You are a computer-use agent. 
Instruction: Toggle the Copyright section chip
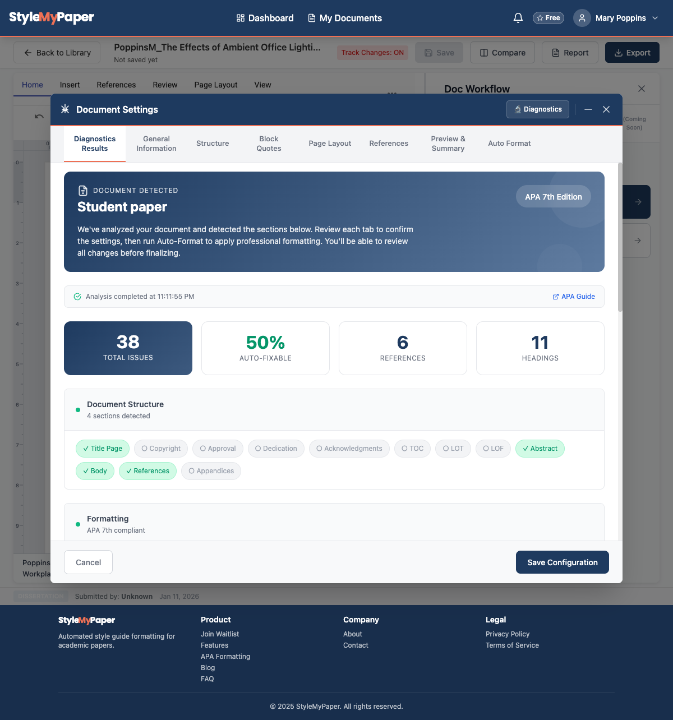161,449
